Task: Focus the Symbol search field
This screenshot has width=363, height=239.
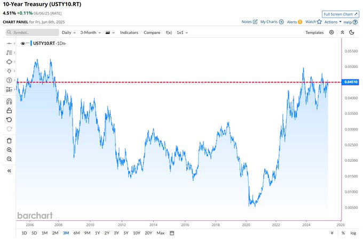Action: (x=33, y=32)
